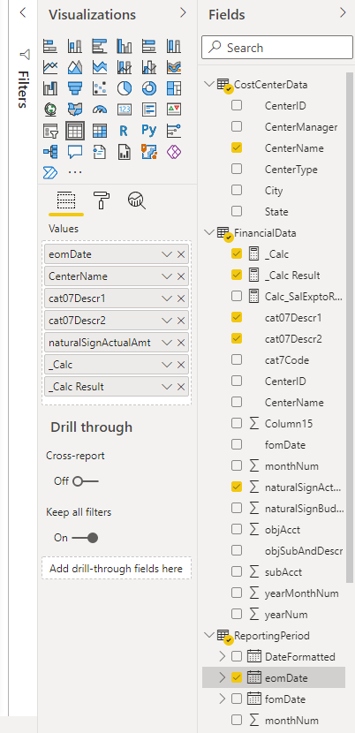This screenshot has height=733, width=355.
Task: Select the objSubAndDescr field name
Action: click(x=304, y=551)
